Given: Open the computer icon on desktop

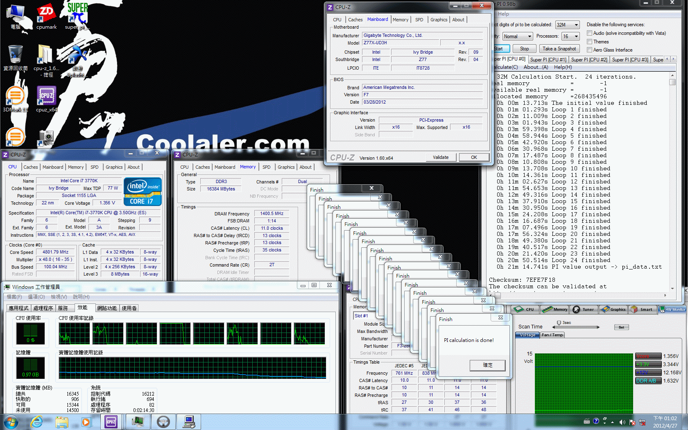Looking at the screenshot, I should click(x=15, y=16).
